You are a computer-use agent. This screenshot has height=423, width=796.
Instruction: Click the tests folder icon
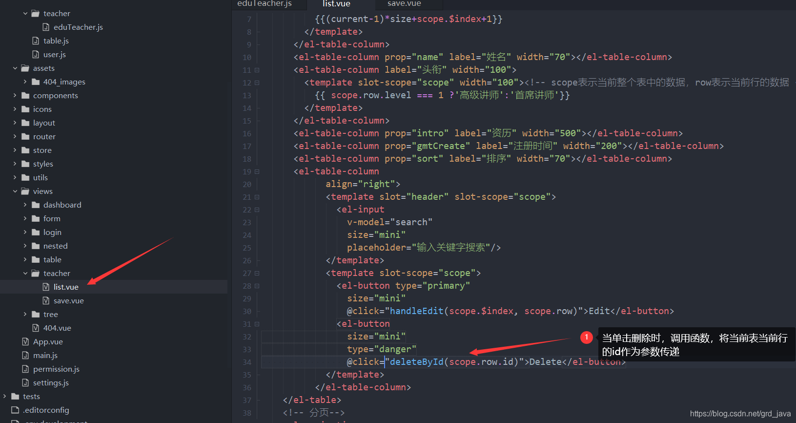click(15, 397)
